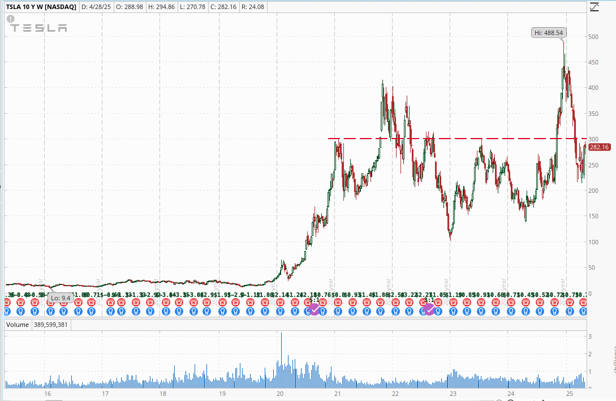This screenshot has height=401, width=616.
Task: Click the last red conference call phone icon
Action: click(x=583, y=302)
